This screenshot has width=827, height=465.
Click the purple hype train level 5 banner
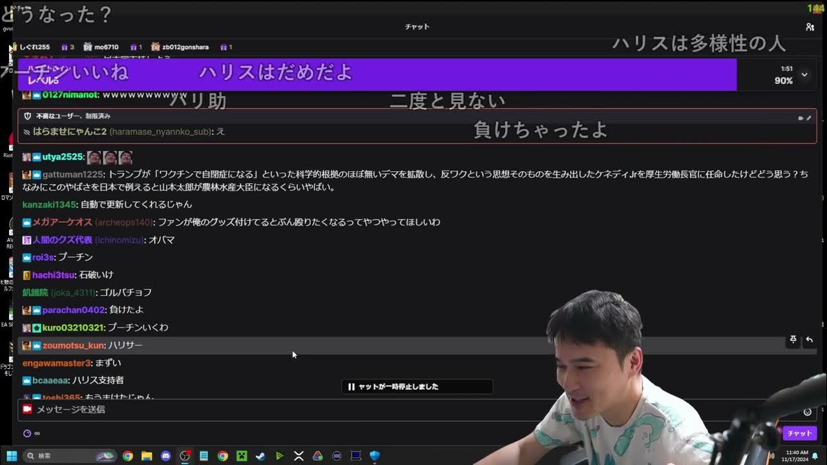click(377, 74)
